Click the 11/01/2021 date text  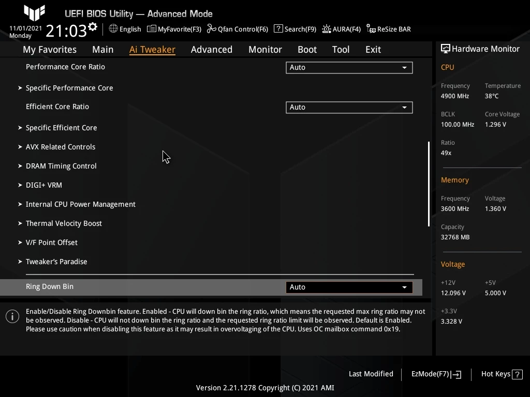pos(26,28)
